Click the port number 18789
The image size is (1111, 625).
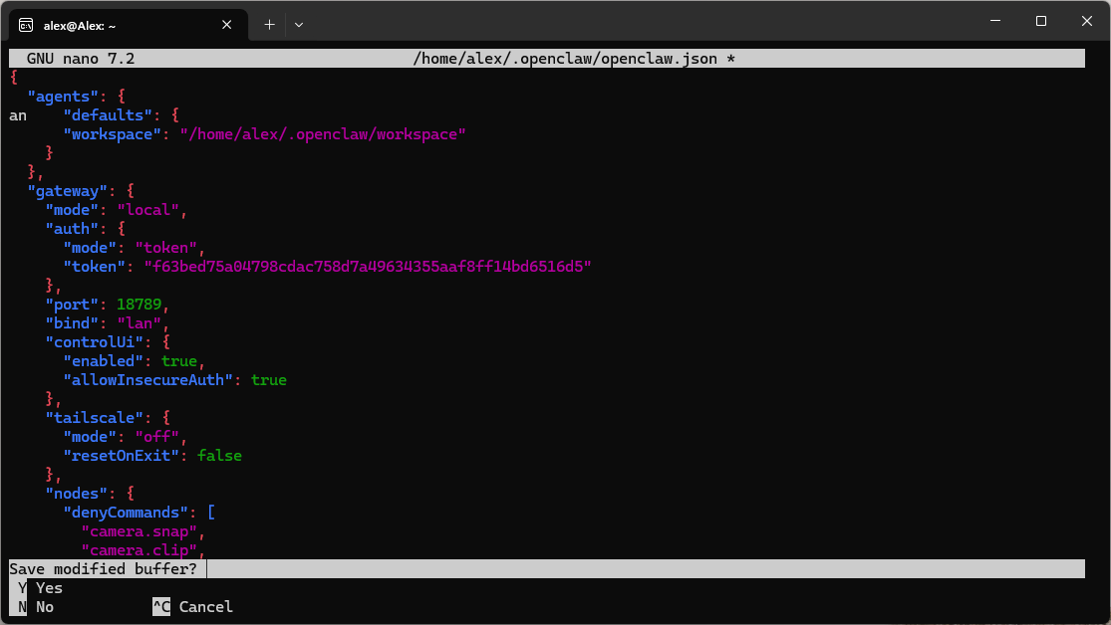(139, 305)
